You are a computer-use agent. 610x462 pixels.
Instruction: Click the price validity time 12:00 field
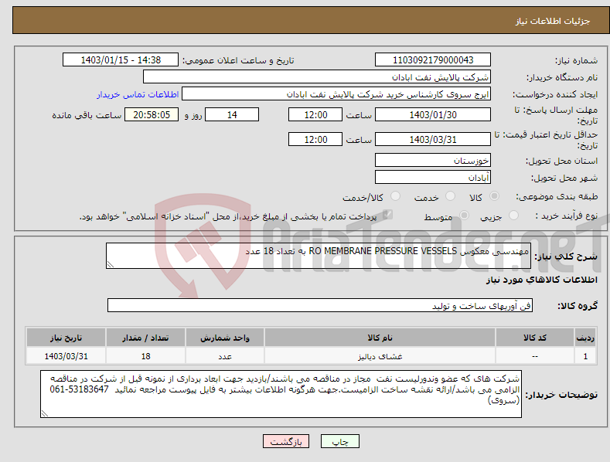coord(315,139)
